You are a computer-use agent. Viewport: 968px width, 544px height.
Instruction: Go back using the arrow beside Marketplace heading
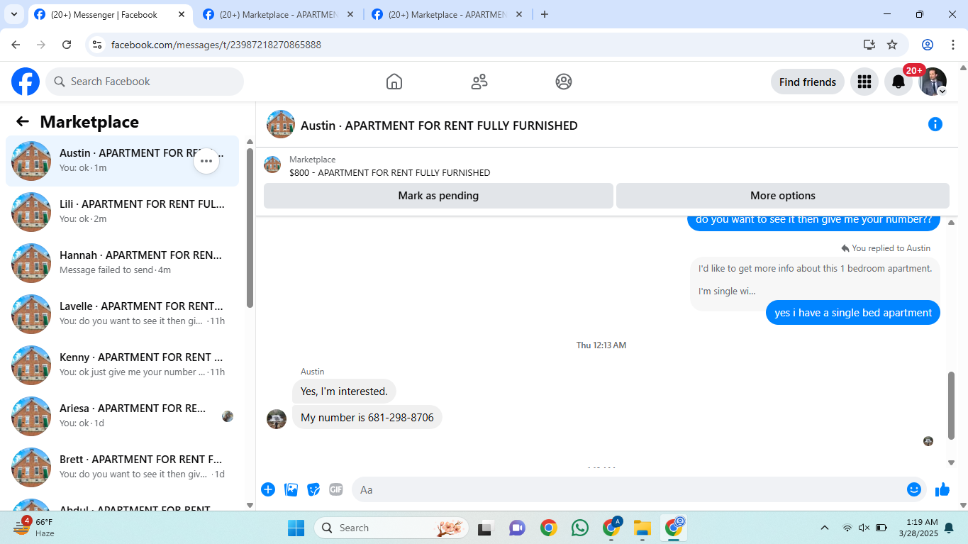[x=23, y=121]
